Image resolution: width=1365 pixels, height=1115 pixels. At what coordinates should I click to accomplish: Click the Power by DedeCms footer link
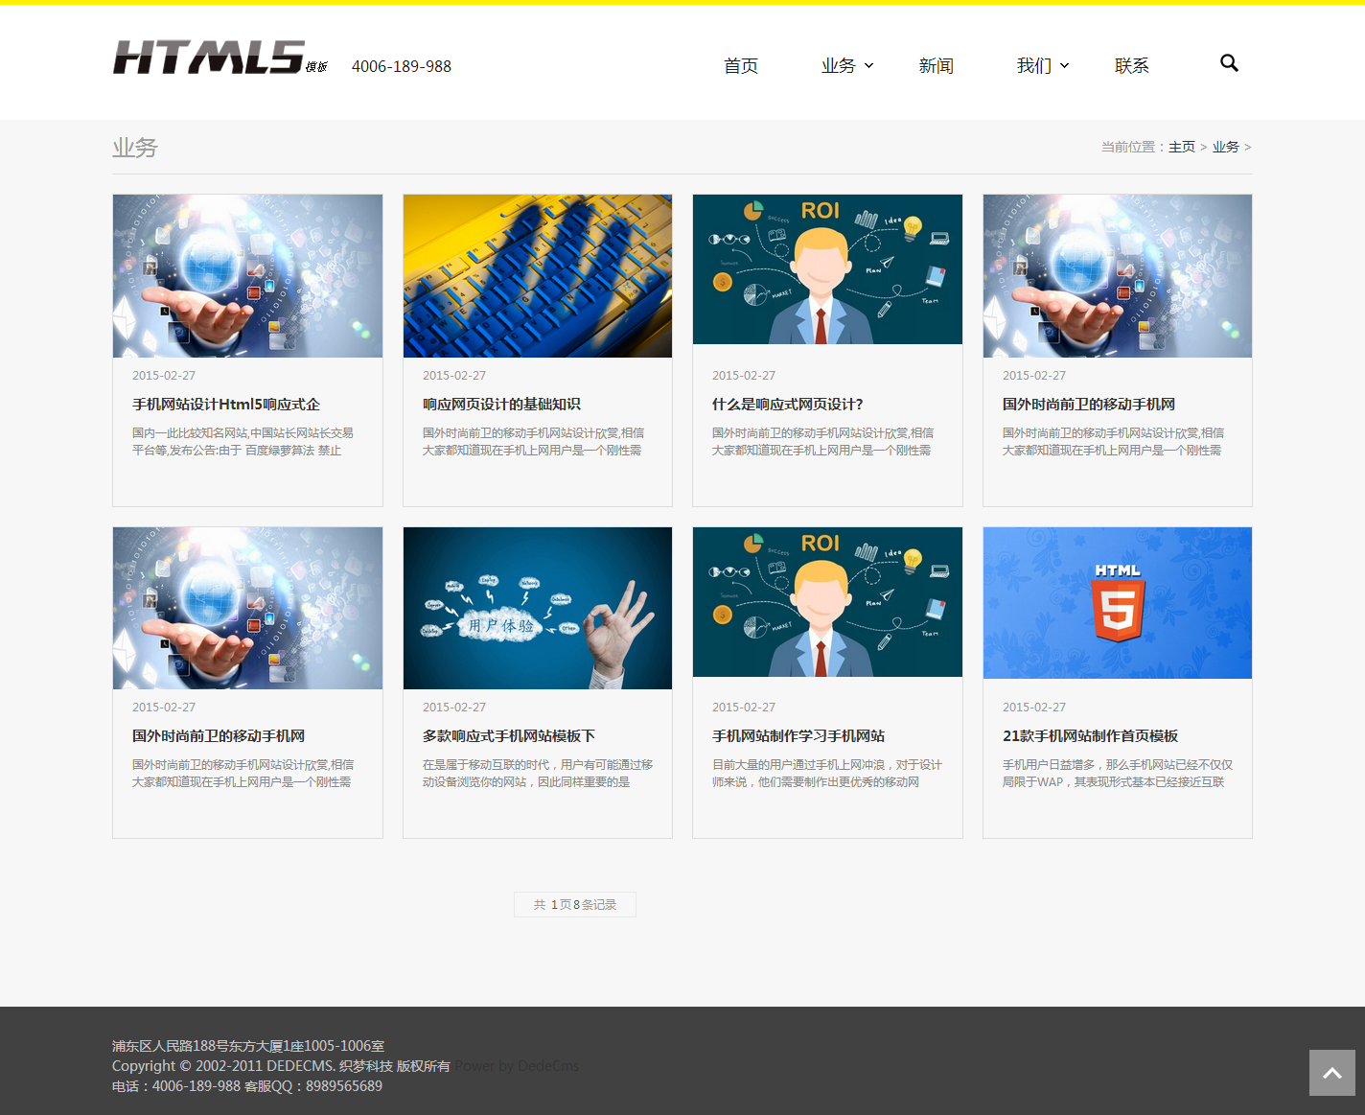tap(517, 1066)
